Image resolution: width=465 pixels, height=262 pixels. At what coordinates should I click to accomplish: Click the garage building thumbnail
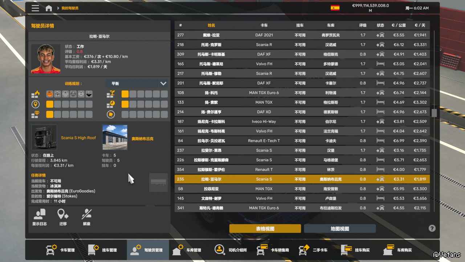(x=115, y=137)
